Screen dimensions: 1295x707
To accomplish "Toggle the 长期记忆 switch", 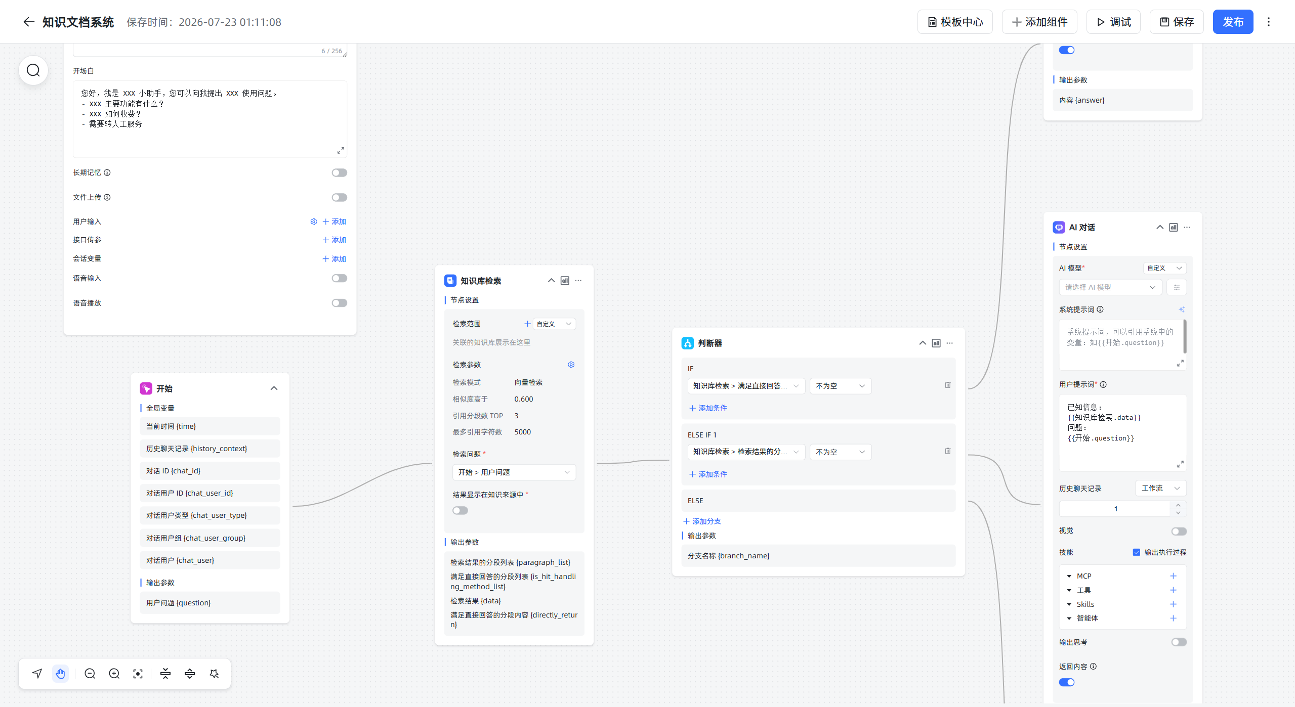I will (340, 173).
